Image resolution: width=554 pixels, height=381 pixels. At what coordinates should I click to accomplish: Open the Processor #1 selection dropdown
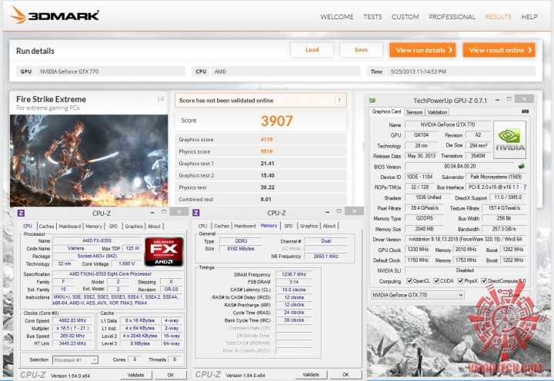pyautogui.click(x=75, y=359)
